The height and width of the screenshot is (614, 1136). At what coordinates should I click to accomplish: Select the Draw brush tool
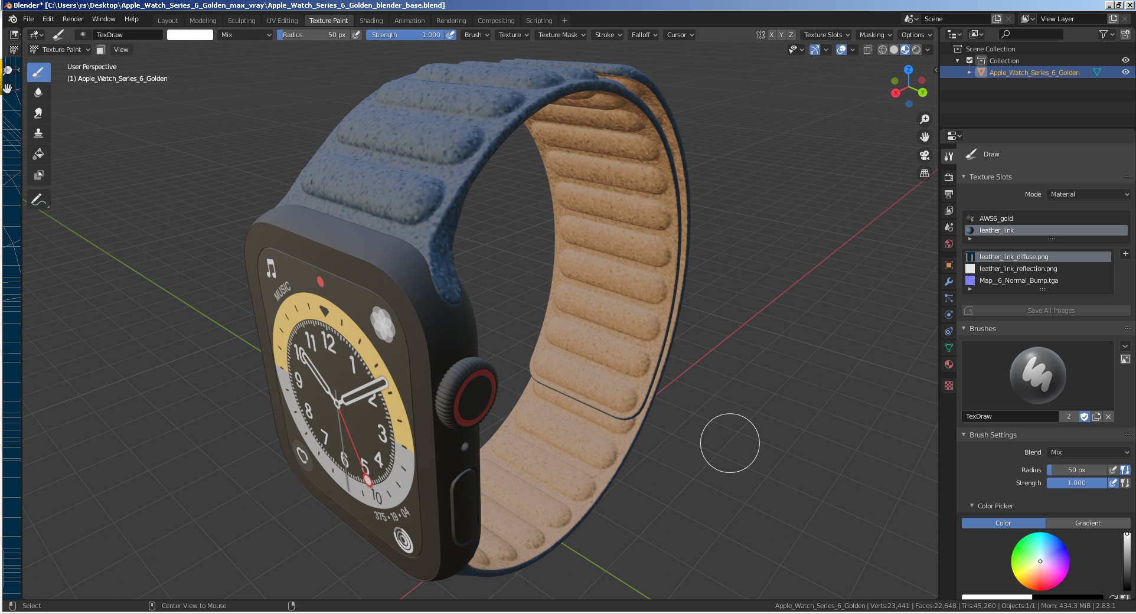[38, 73]
